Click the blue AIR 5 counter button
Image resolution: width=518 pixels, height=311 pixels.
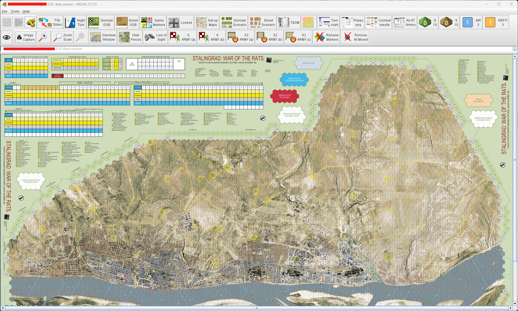tap(471, 22)
